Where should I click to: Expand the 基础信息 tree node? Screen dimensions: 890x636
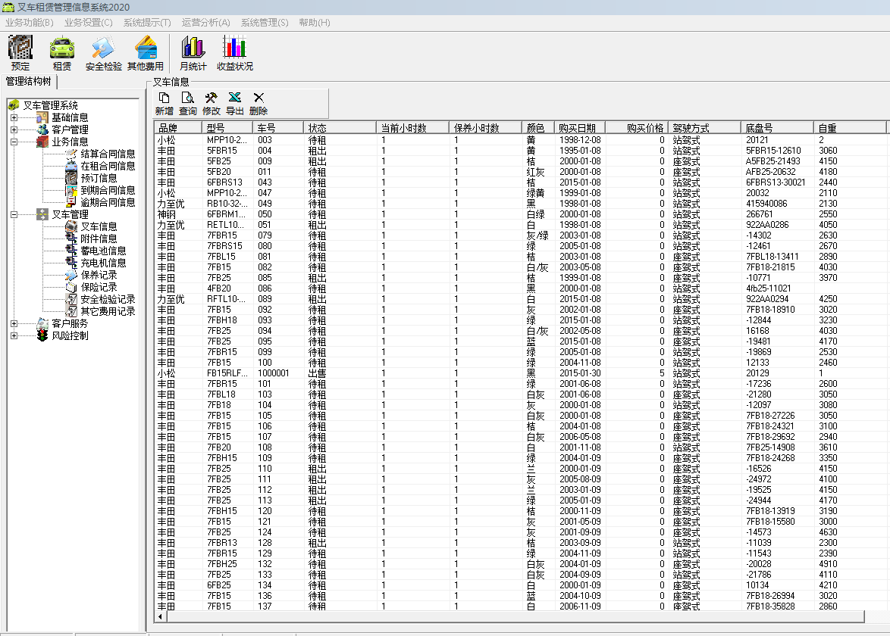click(x=14, y=117)
